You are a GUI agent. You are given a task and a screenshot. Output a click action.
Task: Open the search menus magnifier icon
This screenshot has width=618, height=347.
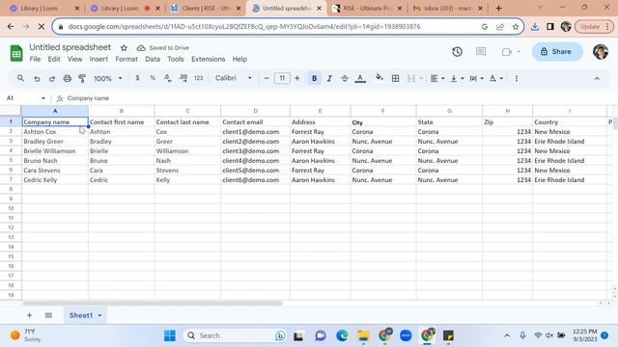[x=20, y=78]
